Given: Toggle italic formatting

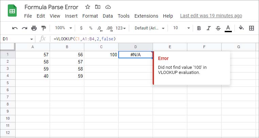Looking at the screenshot, I should tap(209, 28).
